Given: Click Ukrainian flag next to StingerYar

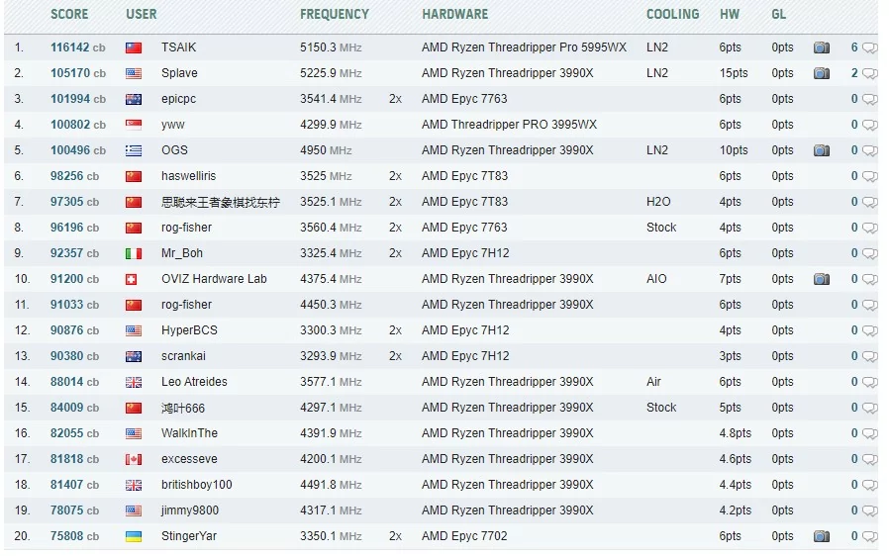Looking at the screenshot, I should pyautogui.click(x=134, y=537).
